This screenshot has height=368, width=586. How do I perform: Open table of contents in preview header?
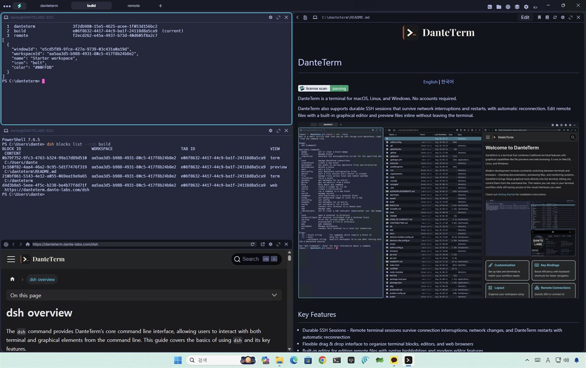click(x=547, y=17)
